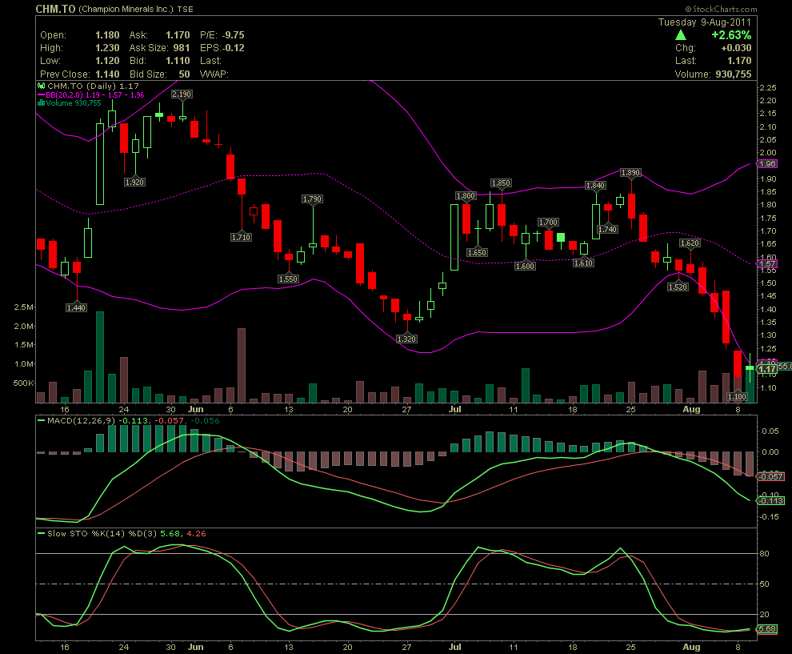Click the Chg value +0.030
The image size is (792, 654).
pos(737,48)
